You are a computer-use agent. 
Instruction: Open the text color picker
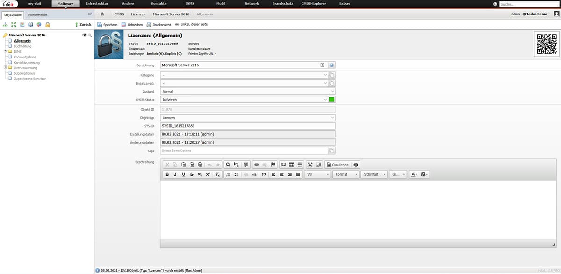click(414, 174)
